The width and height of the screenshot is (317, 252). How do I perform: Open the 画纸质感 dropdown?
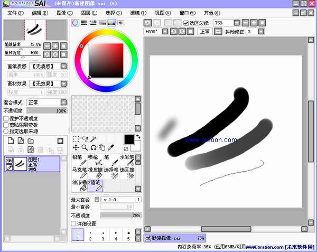(x=63, y=66)
